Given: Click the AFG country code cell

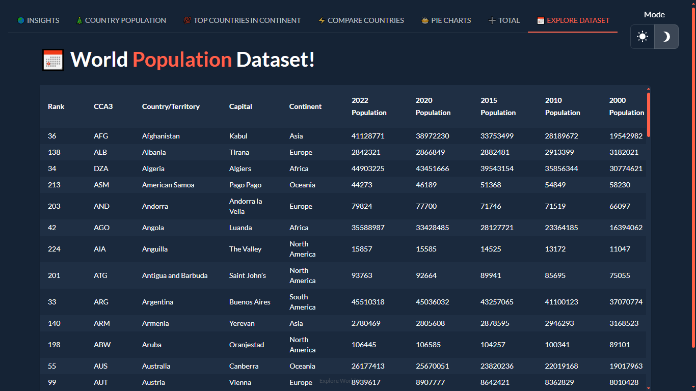Looking at the screenshot, I should 101,136.
